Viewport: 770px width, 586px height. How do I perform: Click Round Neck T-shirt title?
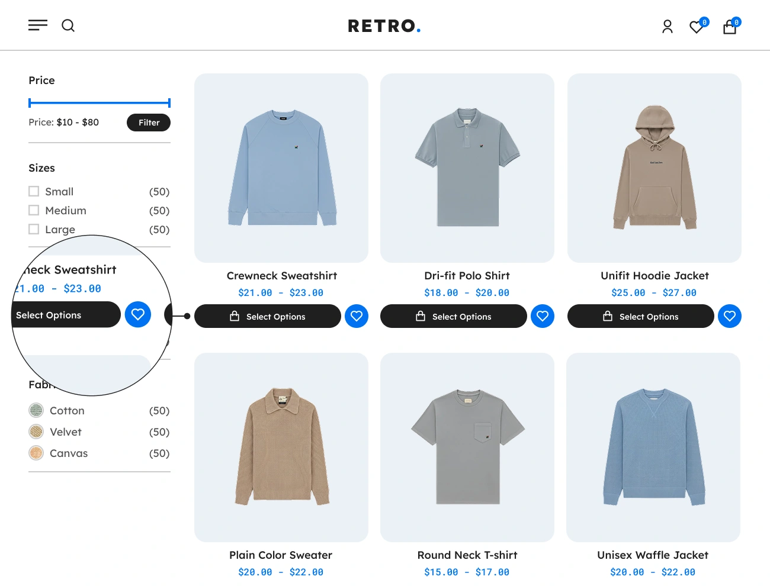tap(467, 555)
